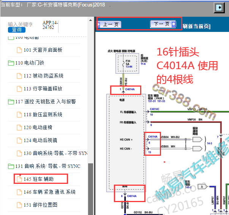Viewport: 229px width, 215px height.
Task: Open the 151 部件位置图 page
Action: pos(41,205)
